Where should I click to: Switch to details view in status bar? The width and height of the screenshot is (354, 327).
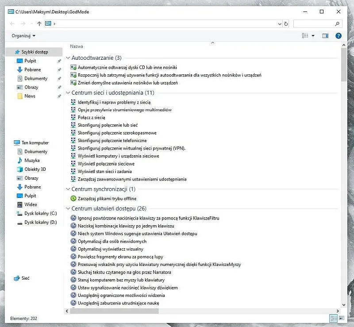[x=333, y=318]
